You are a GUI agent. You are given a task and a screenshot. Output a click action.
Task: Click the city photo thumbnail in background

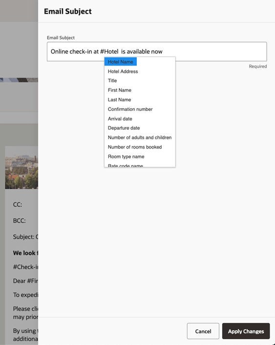[21, 167]
